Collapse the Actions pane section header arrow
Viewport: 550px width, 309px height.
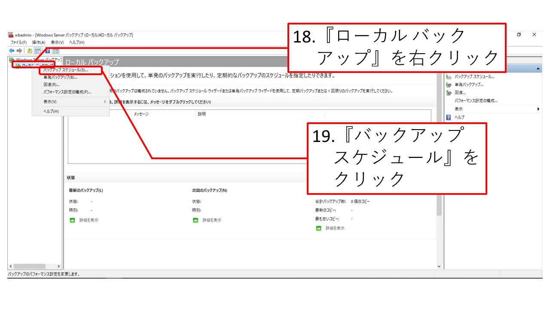pyautogui.click(x=538, y=69)
